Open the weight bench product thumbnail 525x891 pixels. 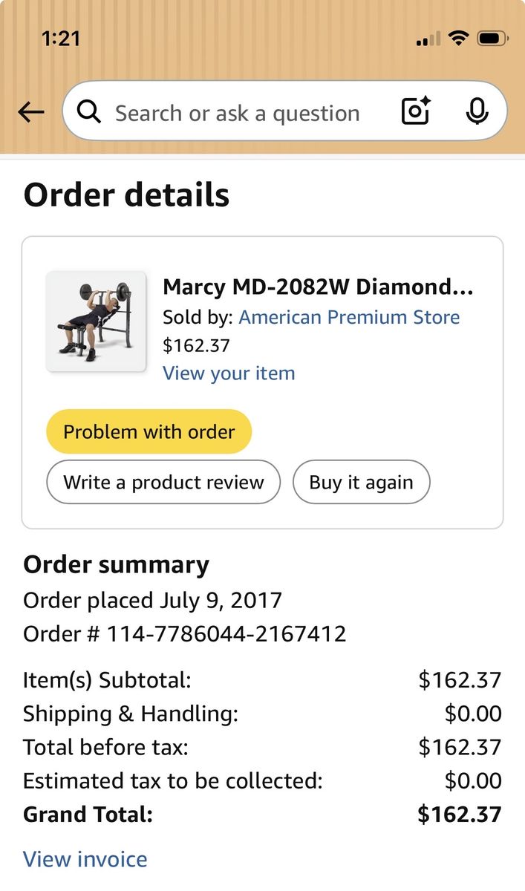point(96,321)
